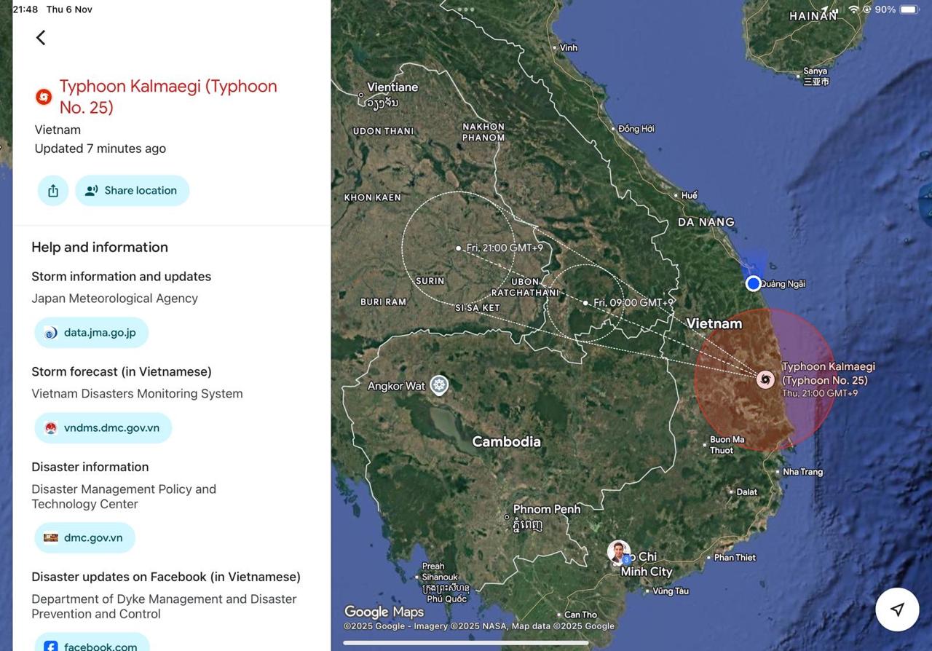Tap the Phnom Penh city label

546,510
